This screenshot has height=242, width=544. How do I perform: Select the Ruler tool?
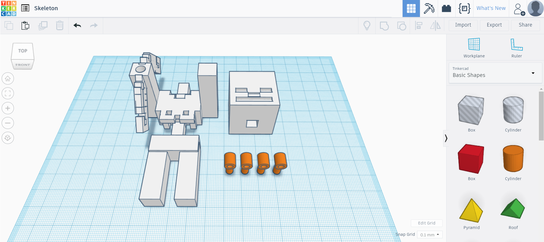pos(517,48)
